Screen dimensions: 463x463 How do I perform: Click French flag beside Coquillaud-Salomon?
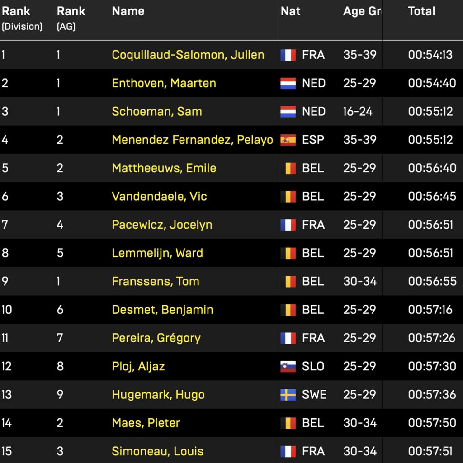tap(288, 55)
